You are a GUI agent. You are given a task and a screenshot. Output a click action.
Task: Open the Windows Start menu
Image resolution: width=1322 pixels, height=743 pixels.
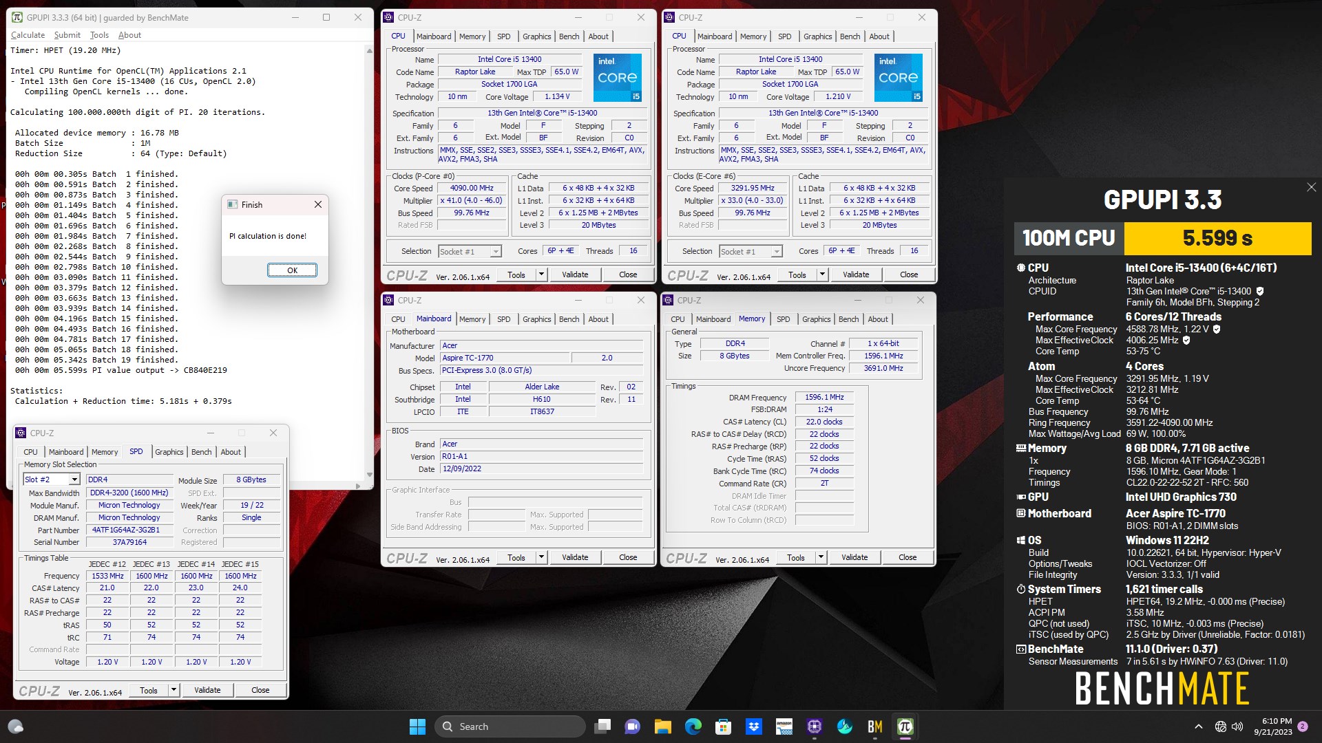pos(417,726)
